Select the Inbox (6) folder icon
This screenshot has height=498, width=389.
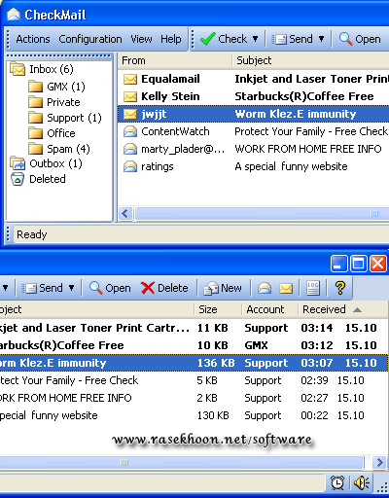click(18, 69)
